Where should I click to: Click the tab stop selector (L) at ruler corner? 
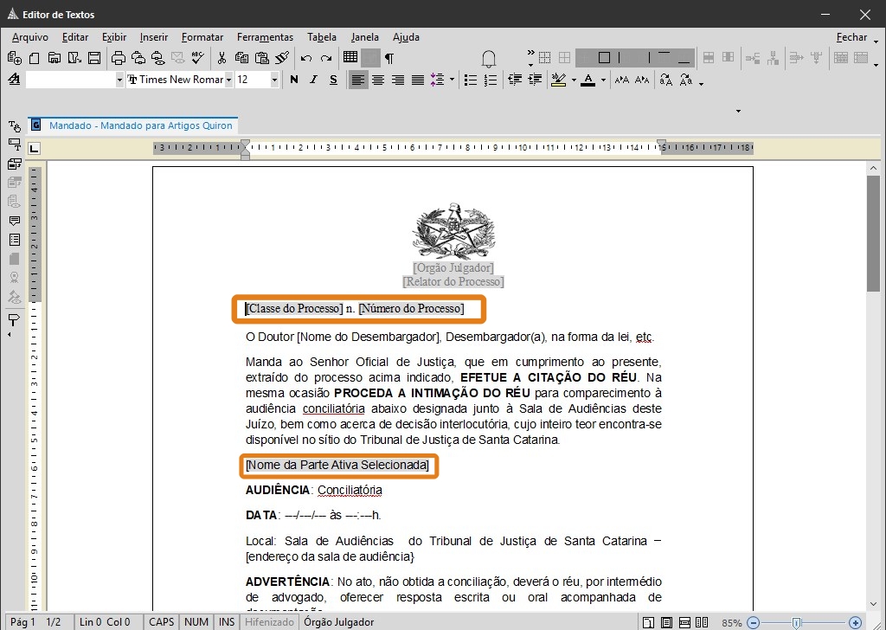[x=35, y=149]
